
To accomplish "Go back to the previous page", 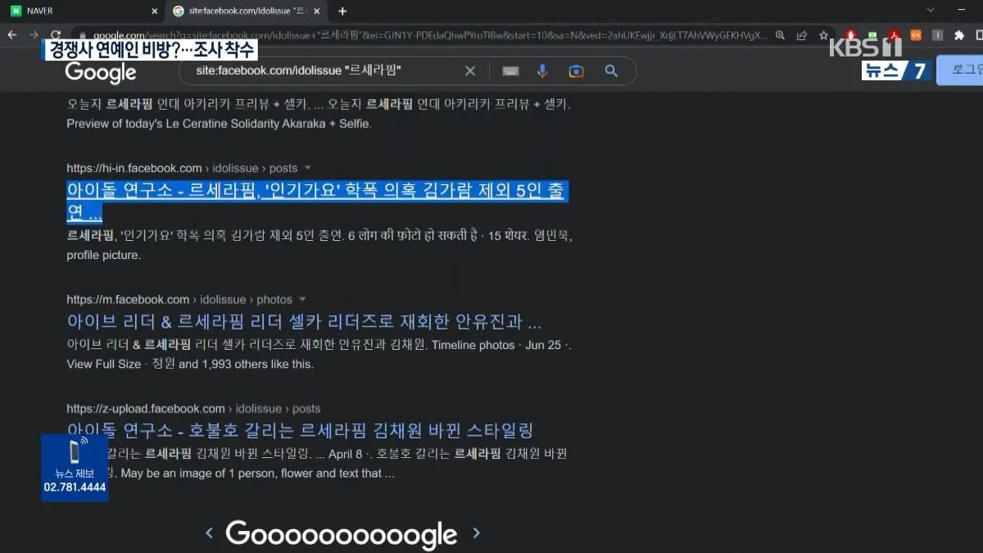I will click(11, 35).
